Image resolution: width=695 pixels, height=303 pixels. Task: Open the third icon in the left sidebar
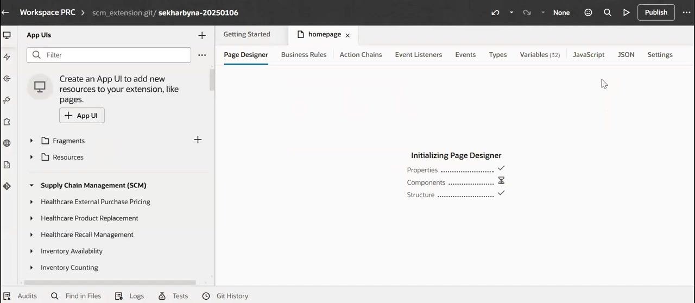pos(7,79)
